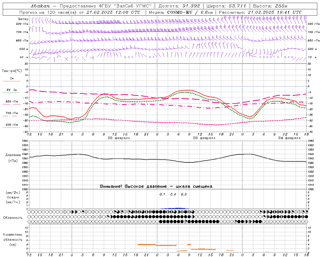Click the "850 гПа" temperature legend entry
The width and height of the screenshot is (321, 257).
(12, 102)
